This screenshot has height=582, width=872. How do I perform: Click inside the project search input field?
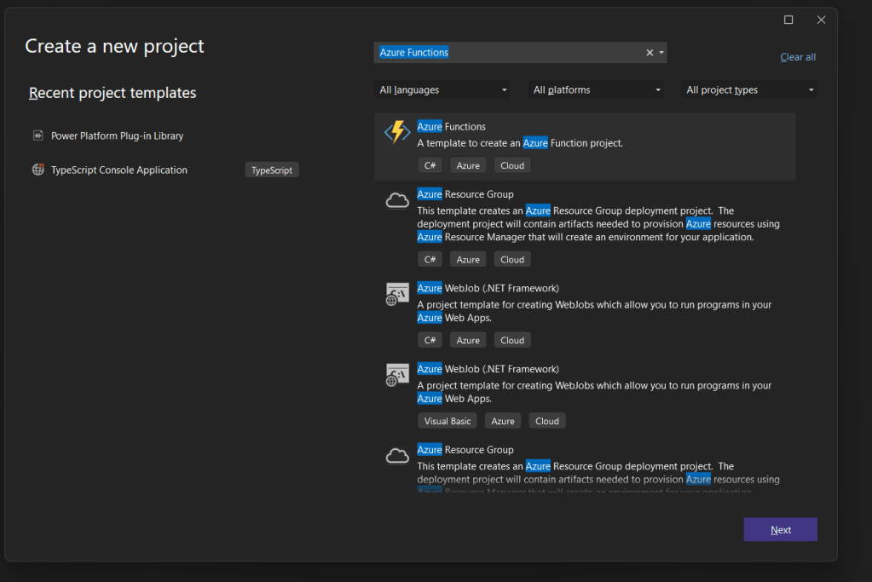click(x=511, y=52)
